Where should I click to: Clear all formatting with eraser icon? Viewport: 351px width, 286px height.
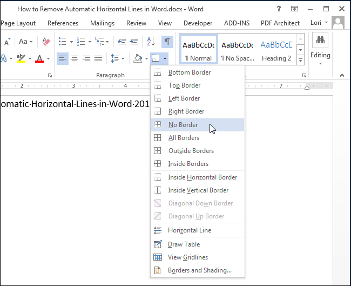click(x=46, y=42)
